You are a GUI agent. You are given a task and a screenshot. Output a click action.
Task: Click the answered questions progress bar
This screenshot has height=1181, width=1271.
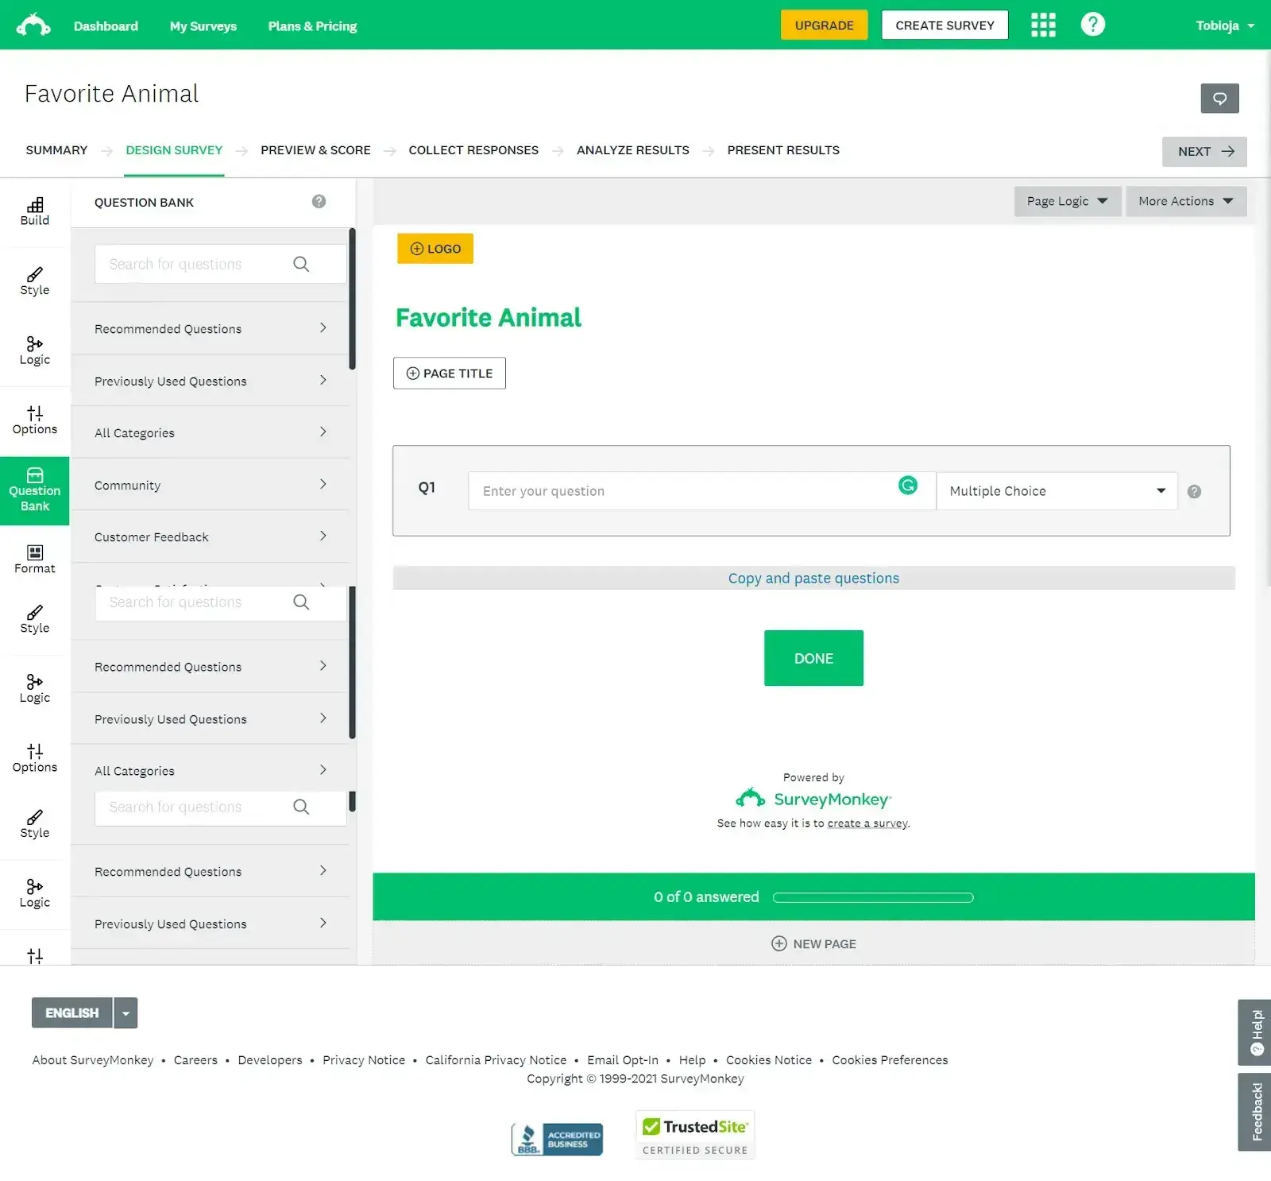point(872,896)
